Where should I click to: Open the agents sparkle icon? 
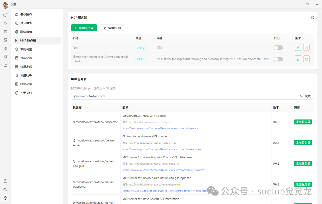[x=5, y=23]
